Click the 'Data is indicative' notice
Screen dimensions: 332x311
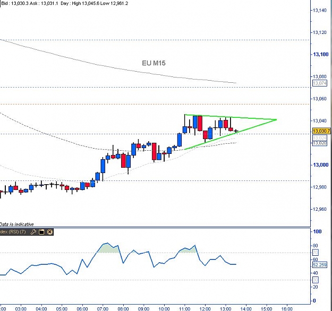(16, 224)
